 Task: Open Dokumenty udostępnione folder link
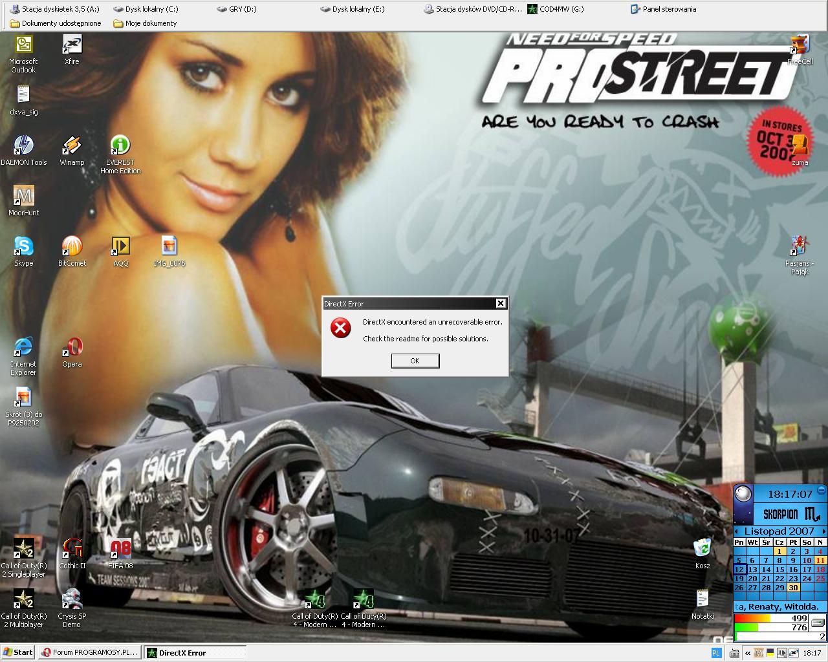pyautogui.click(x=56, y=23)
